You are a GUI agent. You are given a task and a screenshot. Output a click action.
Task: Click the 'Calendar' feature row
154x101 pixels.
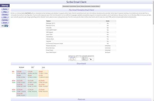81,41
